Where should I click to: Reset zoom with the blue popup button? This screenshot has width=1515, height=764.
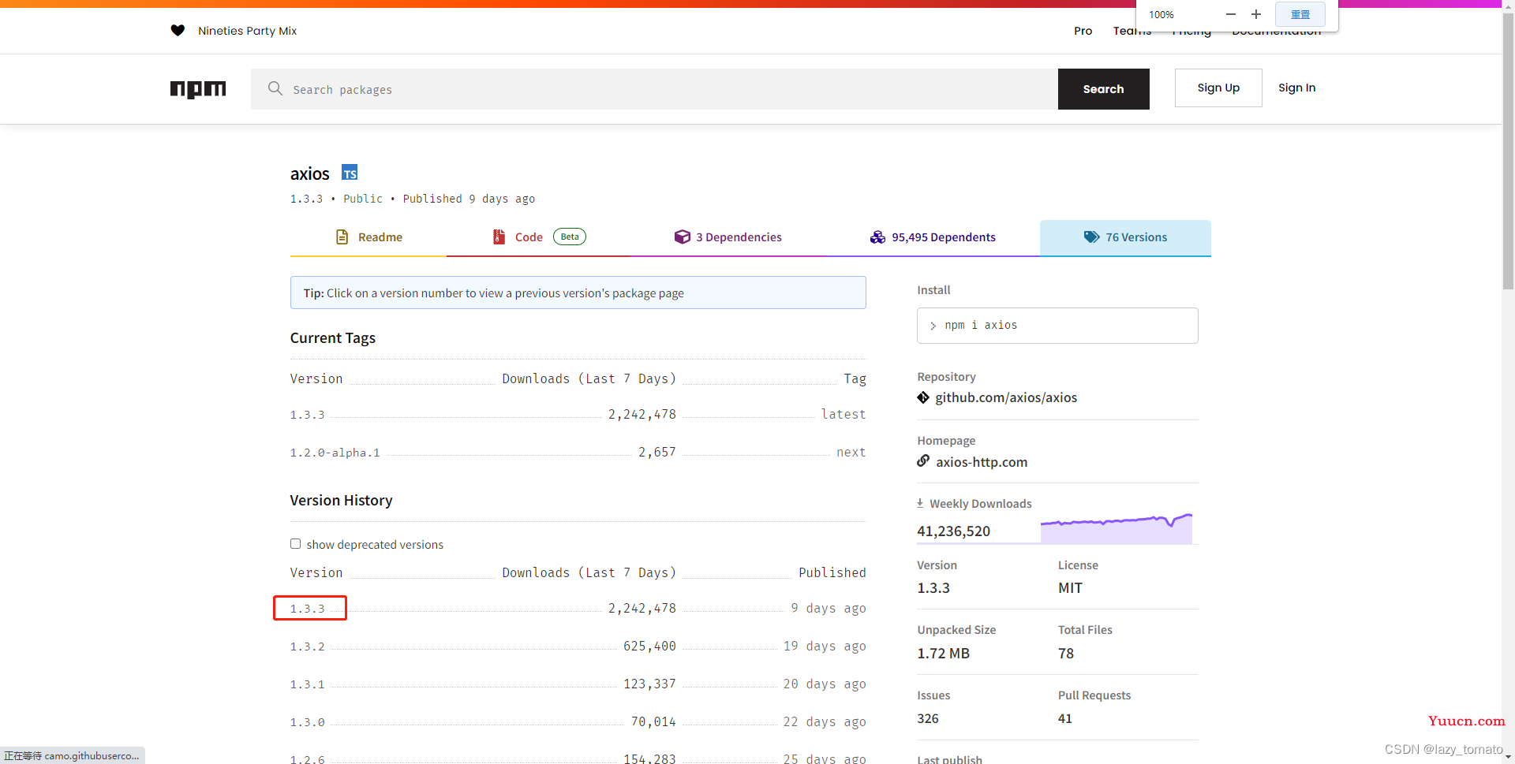(x=1300, y=14)
